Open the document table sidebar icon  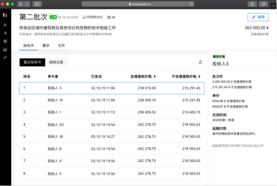(x=5, y=41)
